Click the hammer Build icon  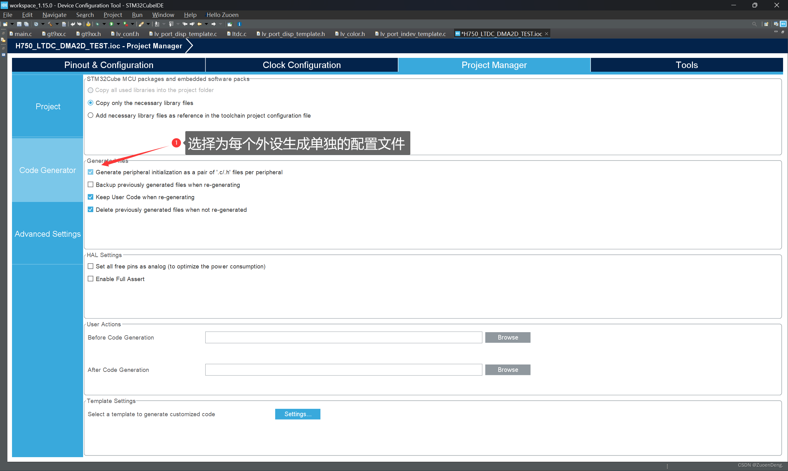50,24
